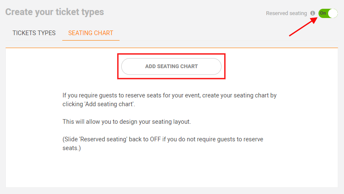The image size is (344, 194).
Task: Click the red highlight border around the button
Action: (x=171, y=54)
